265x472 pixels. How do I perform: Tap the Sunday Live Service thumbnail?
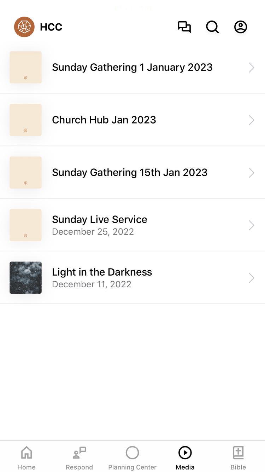point(25,225)
